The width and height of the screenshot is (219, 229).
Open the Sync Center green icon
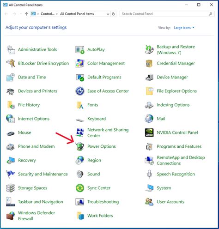click(x=80, y=188)
